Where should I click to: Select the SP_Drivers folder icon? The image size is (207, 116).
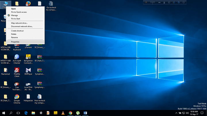[5, 85]
